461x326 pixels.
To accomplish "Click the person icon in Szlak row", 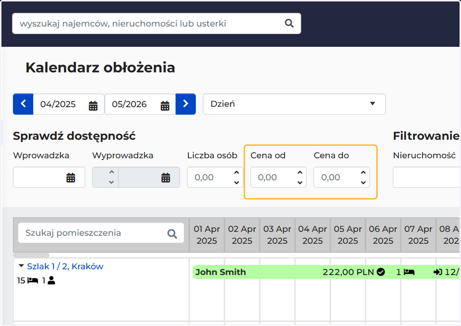I will coord(51,281).
